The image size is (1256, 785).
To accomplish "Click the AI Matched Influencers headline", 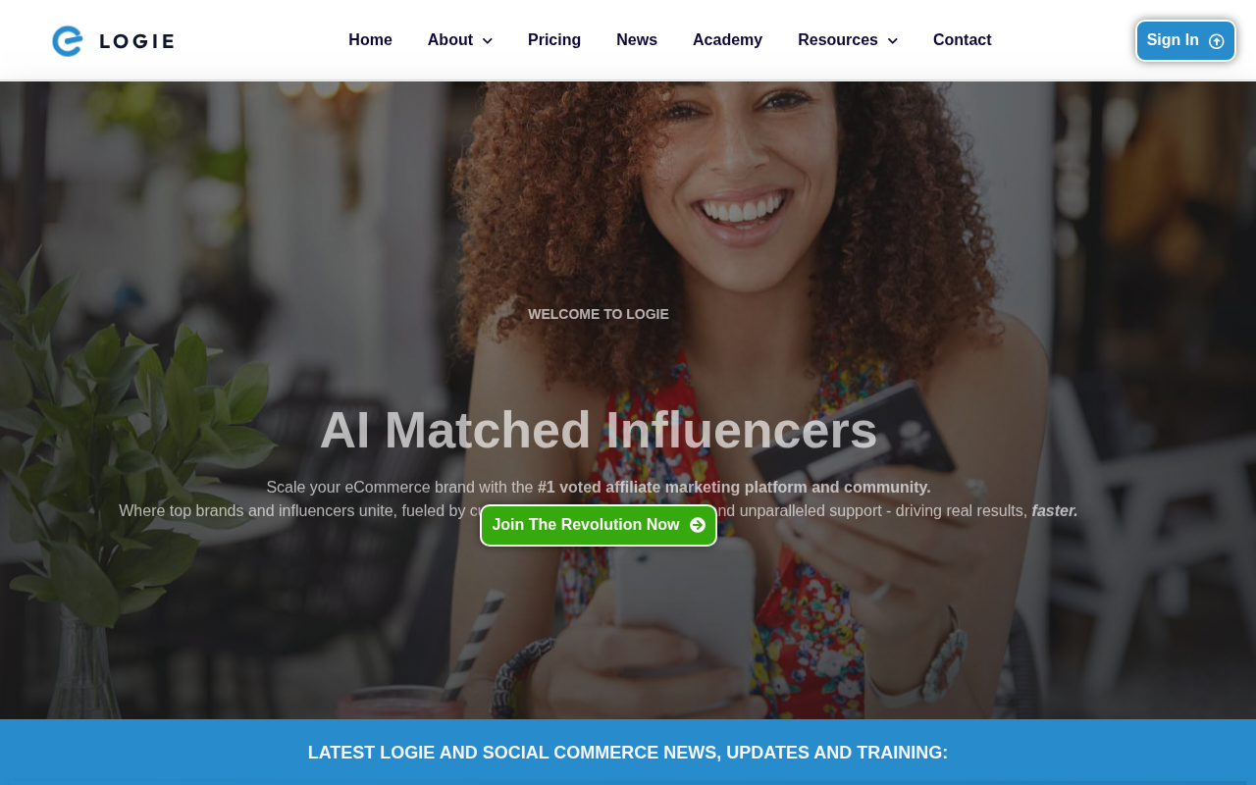I will pyautogui.click(x=599, y=430).
